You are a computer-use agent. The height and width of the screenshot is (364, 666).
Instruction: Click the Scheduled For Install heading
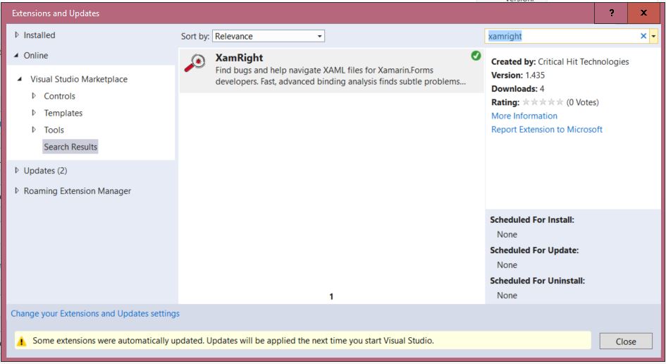[x=532, y=220]
